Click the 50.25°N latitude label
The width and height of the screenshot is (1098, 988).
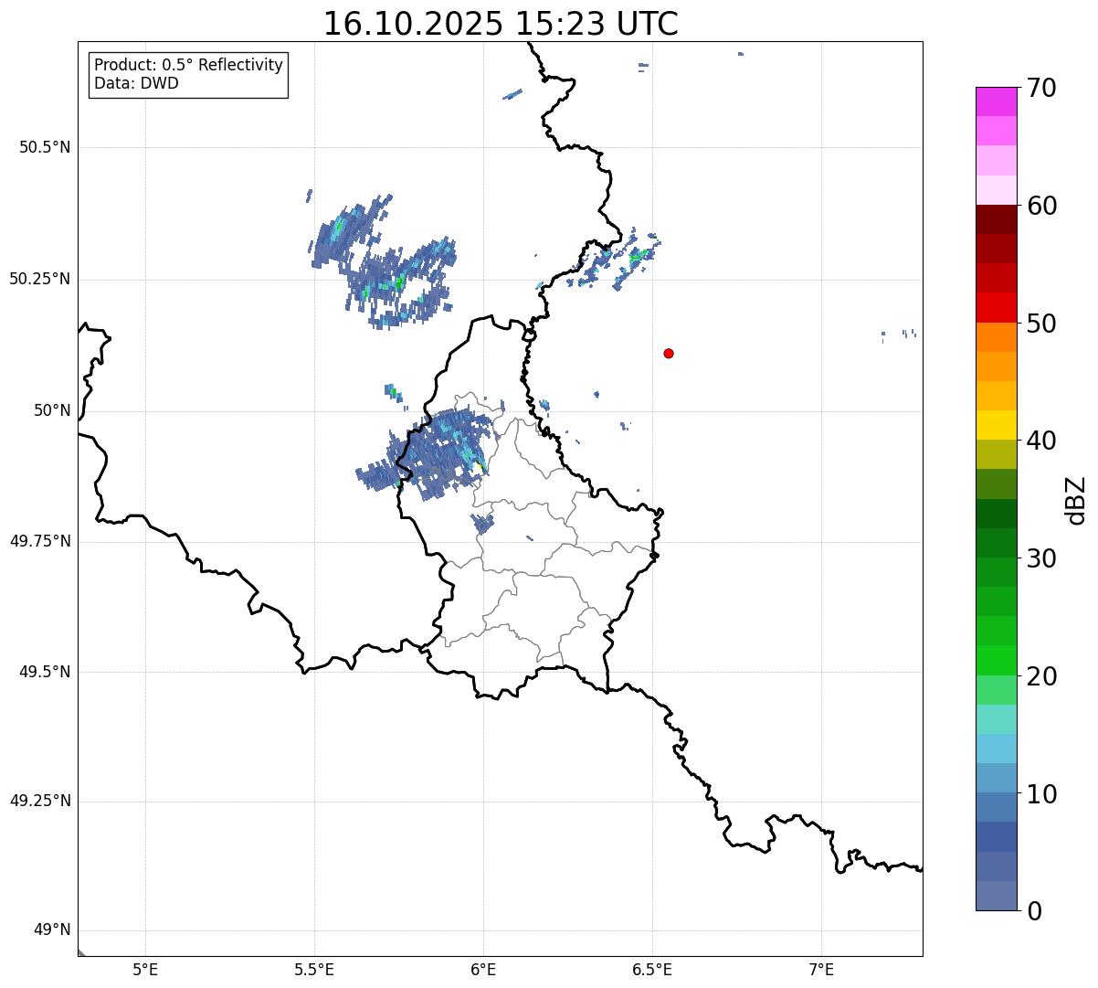tap(40, 279)
